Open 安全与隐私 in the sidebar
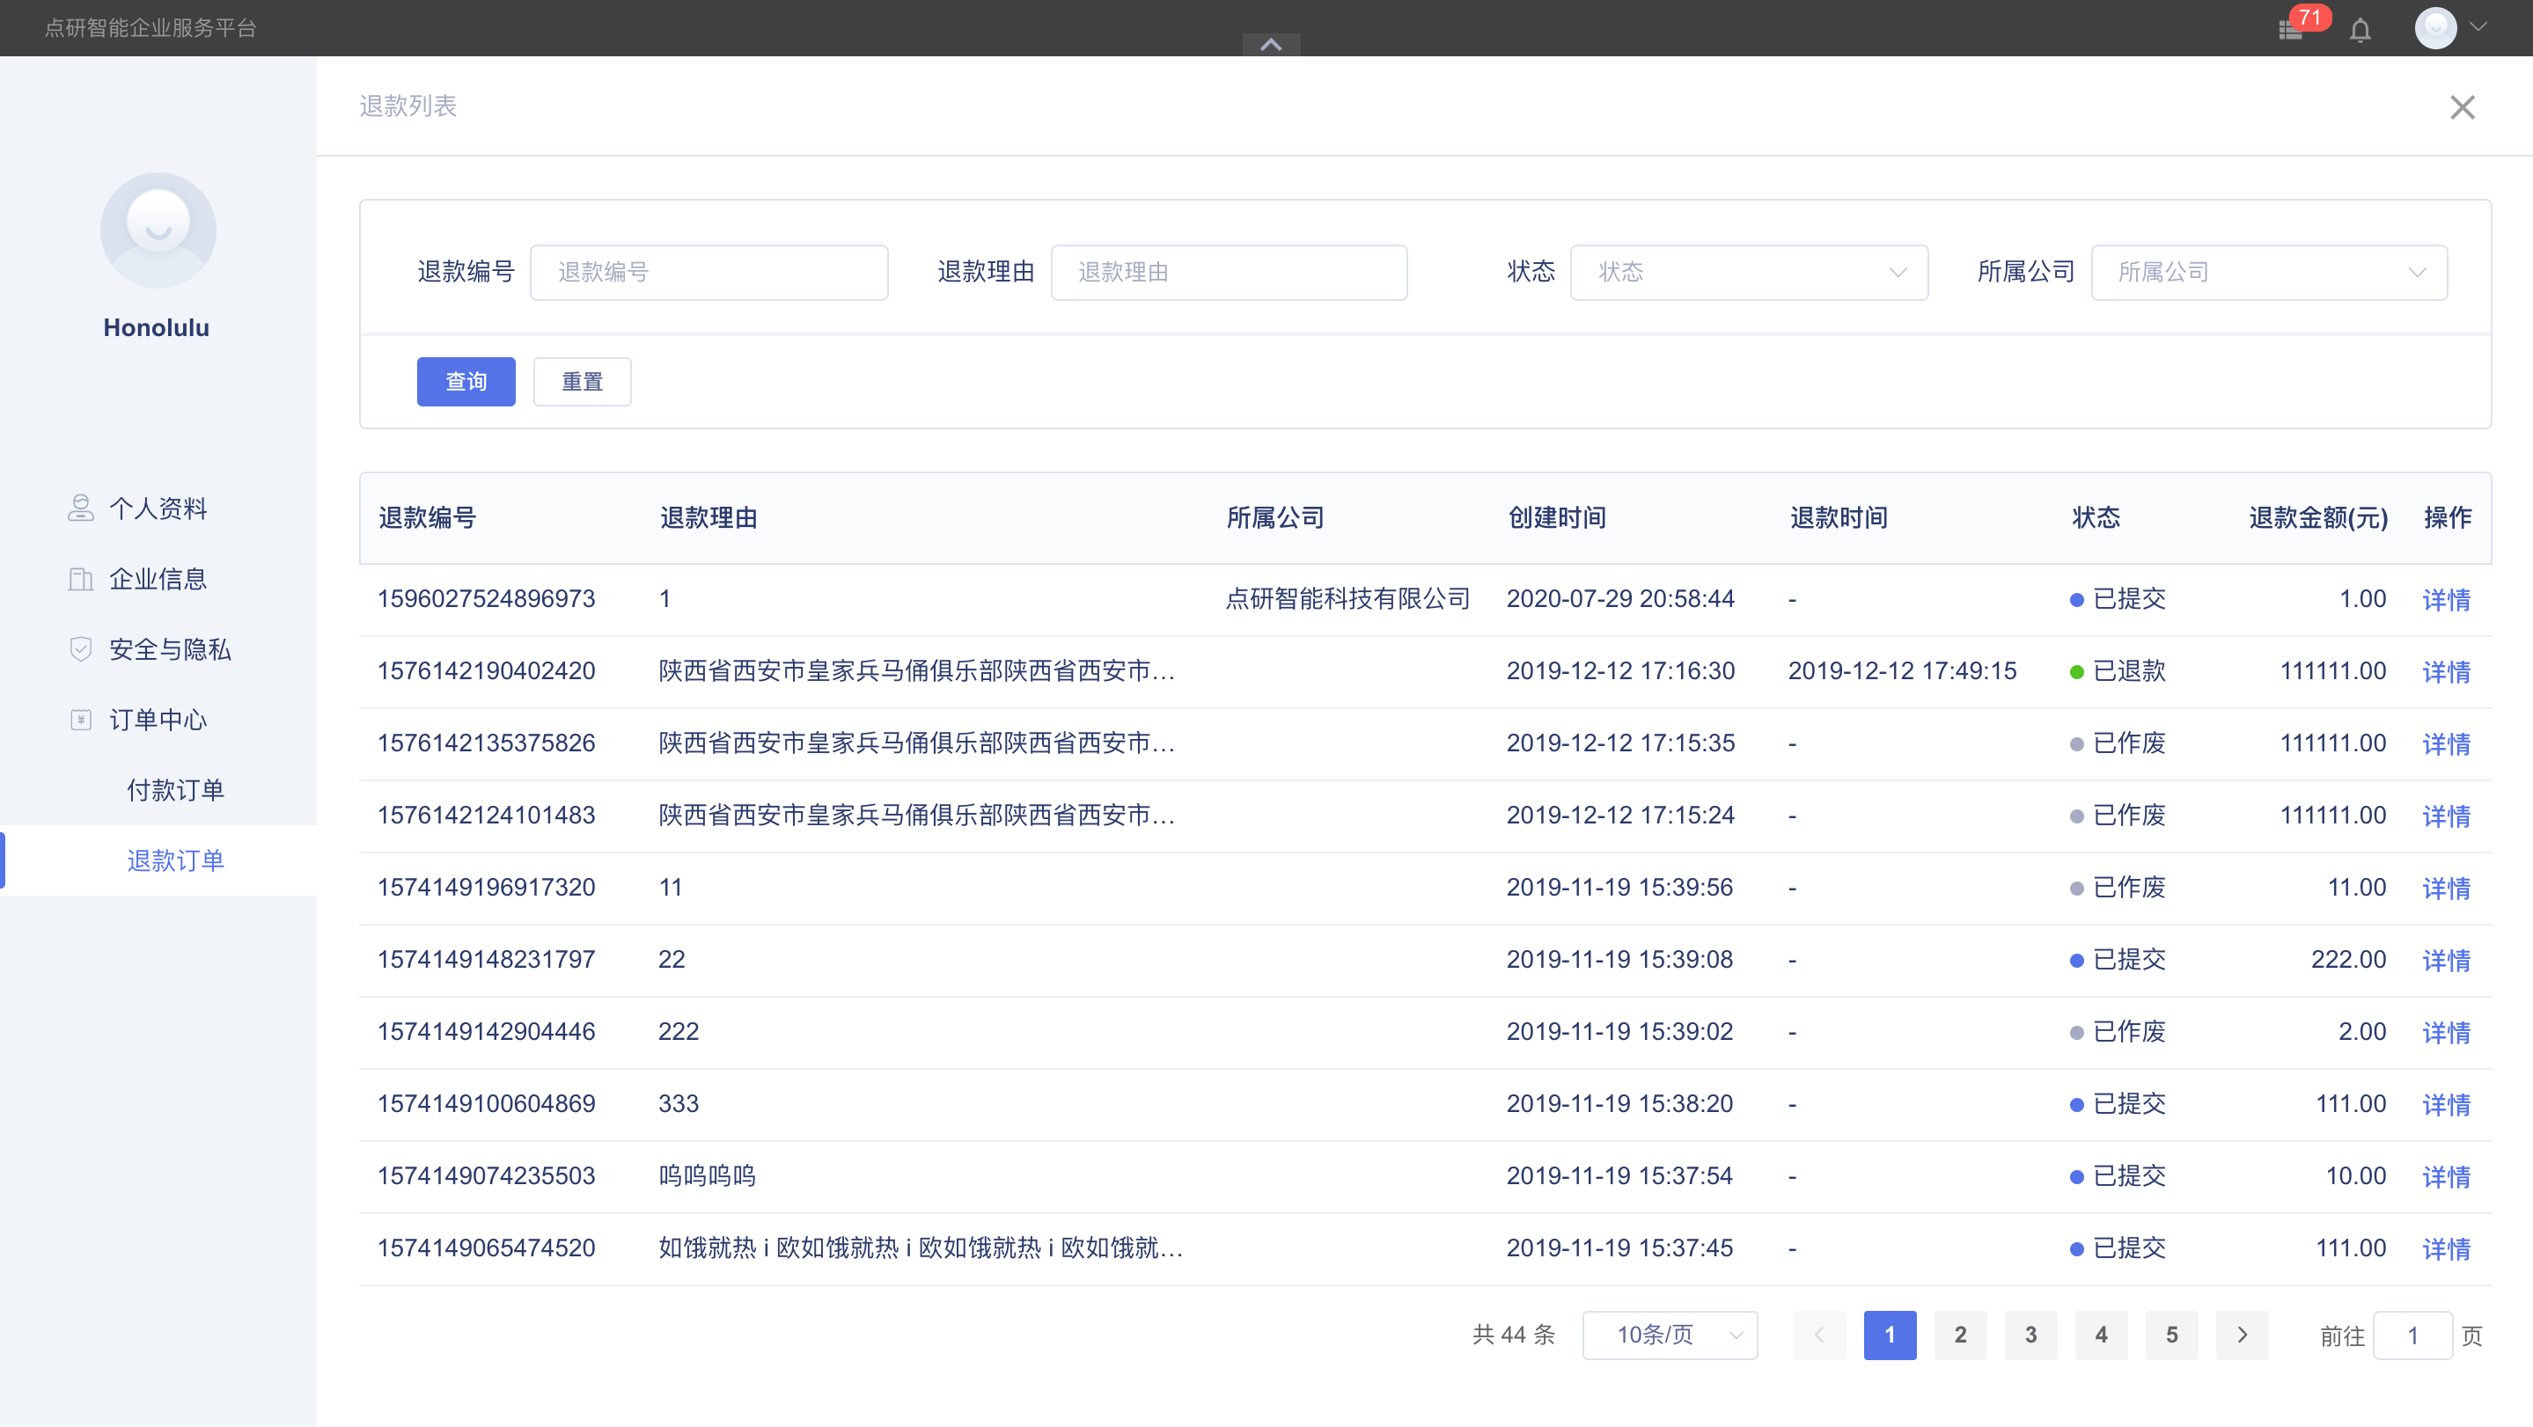Viewport: 2533px width, 1427px height. (158, 648)
